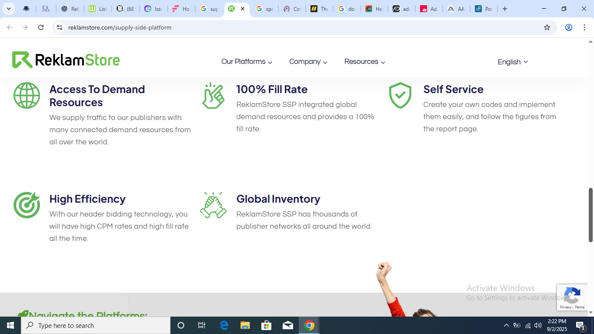
Task: Open Cortana circle icon in taskbar
Action: coord(181,325)
